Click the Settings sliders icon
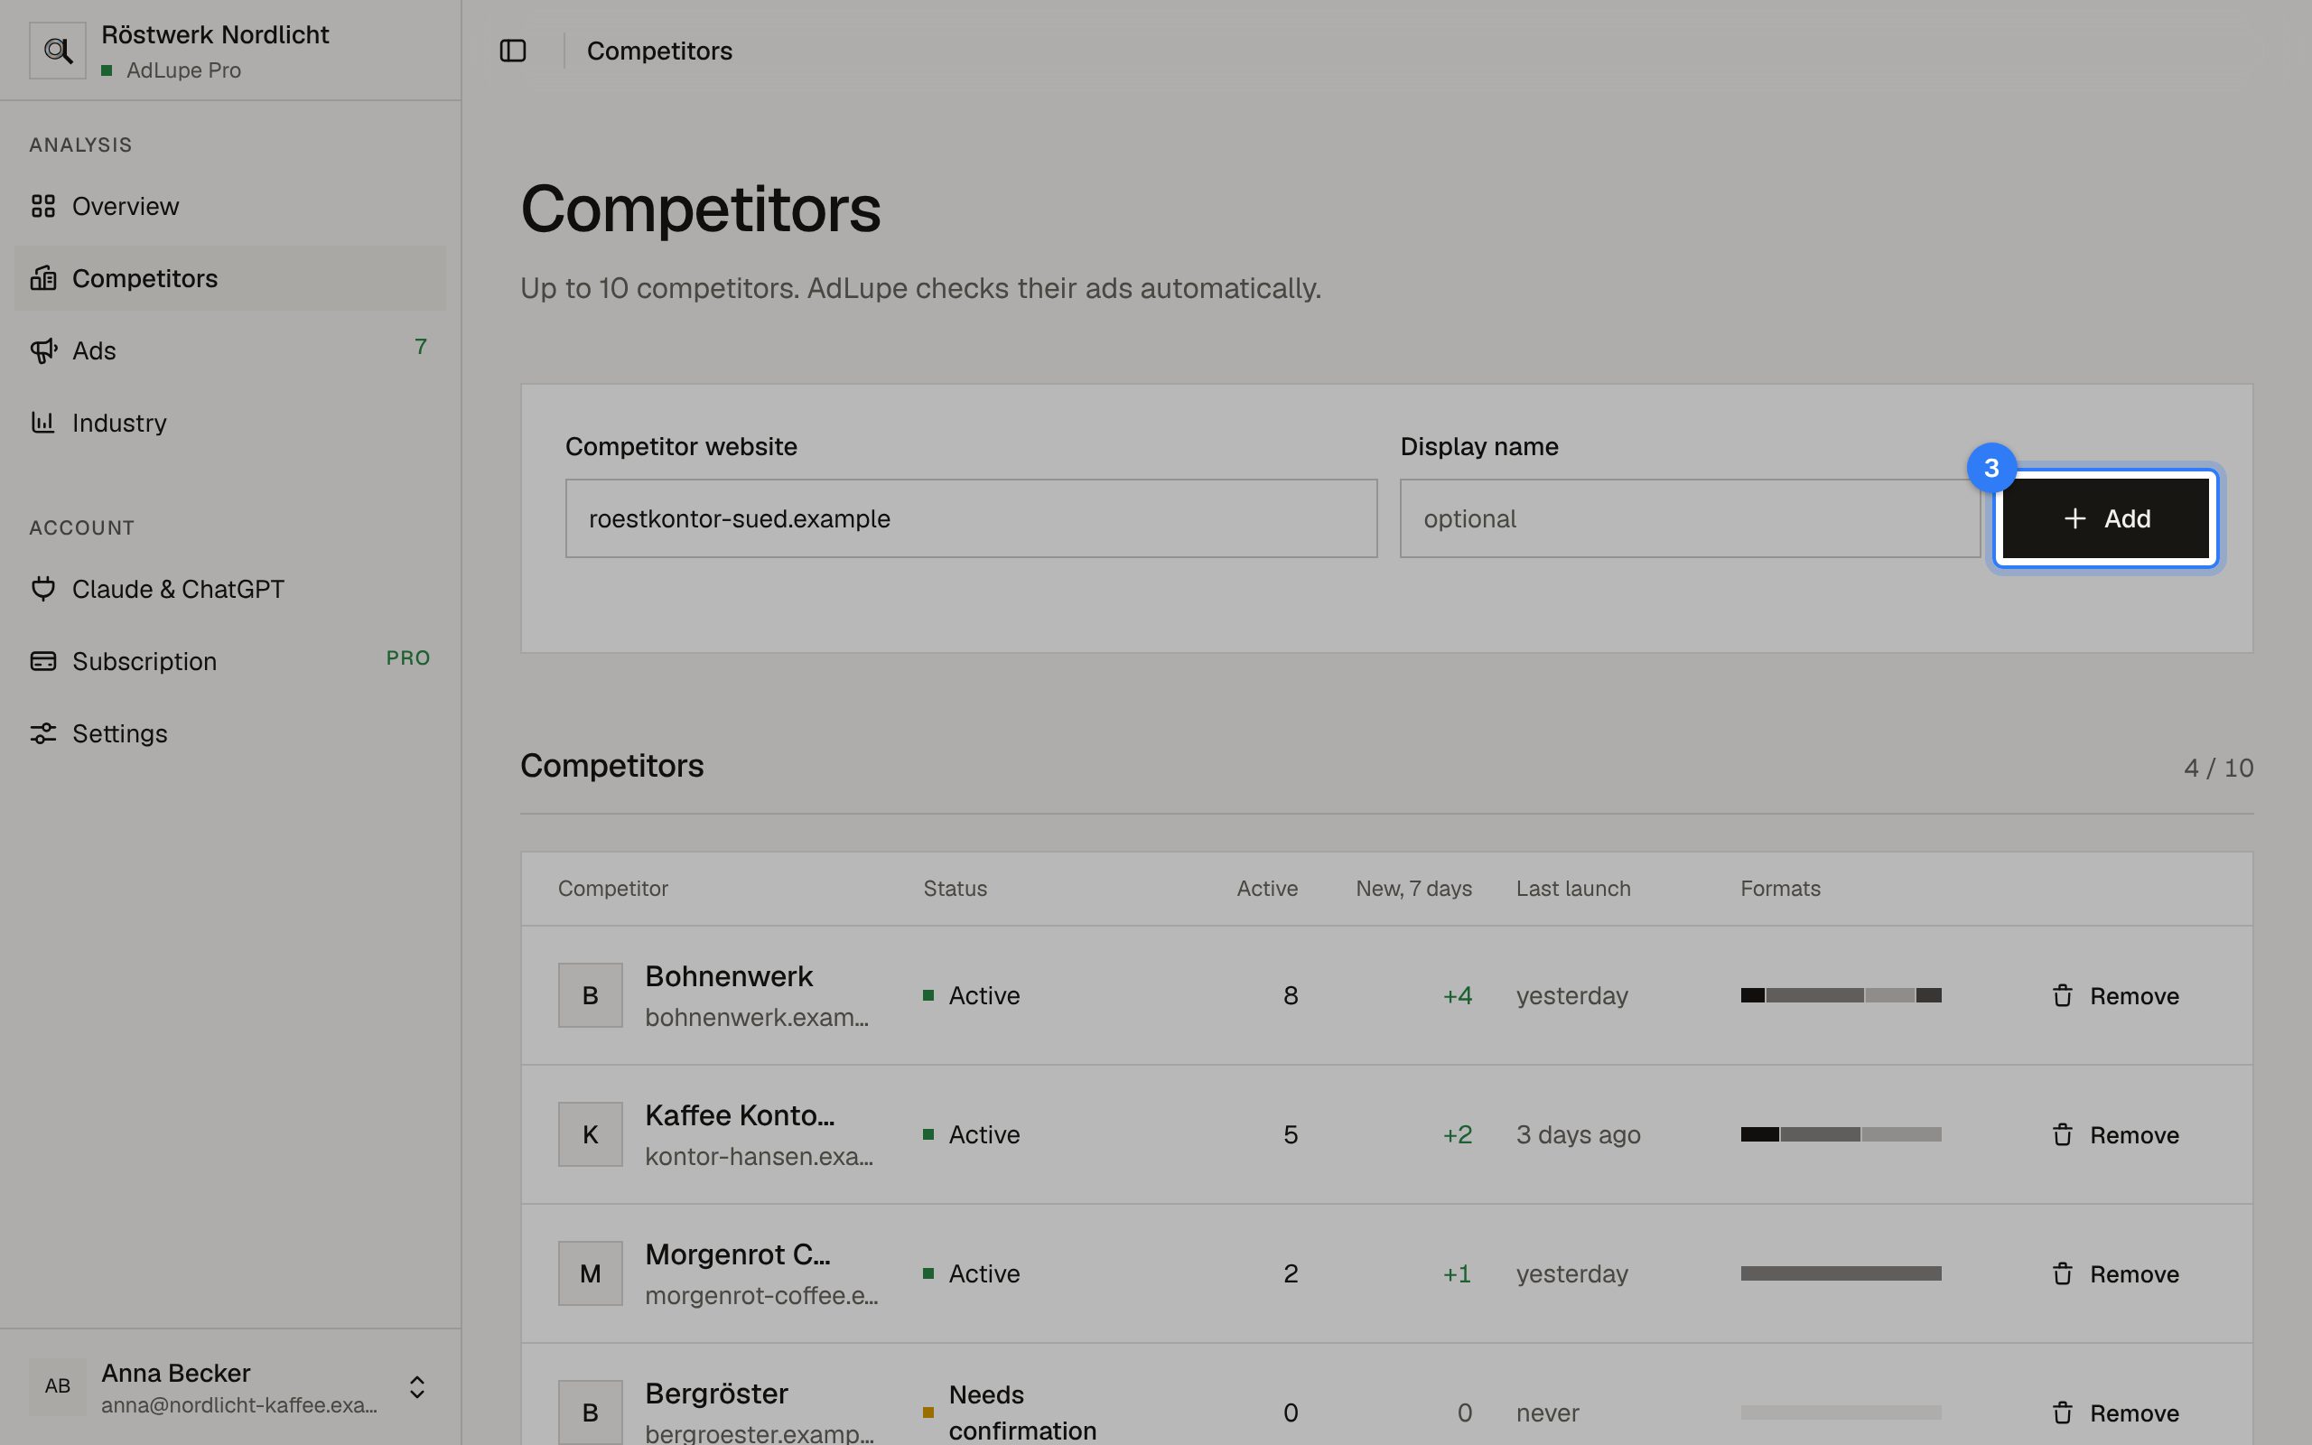 (43, 733)
